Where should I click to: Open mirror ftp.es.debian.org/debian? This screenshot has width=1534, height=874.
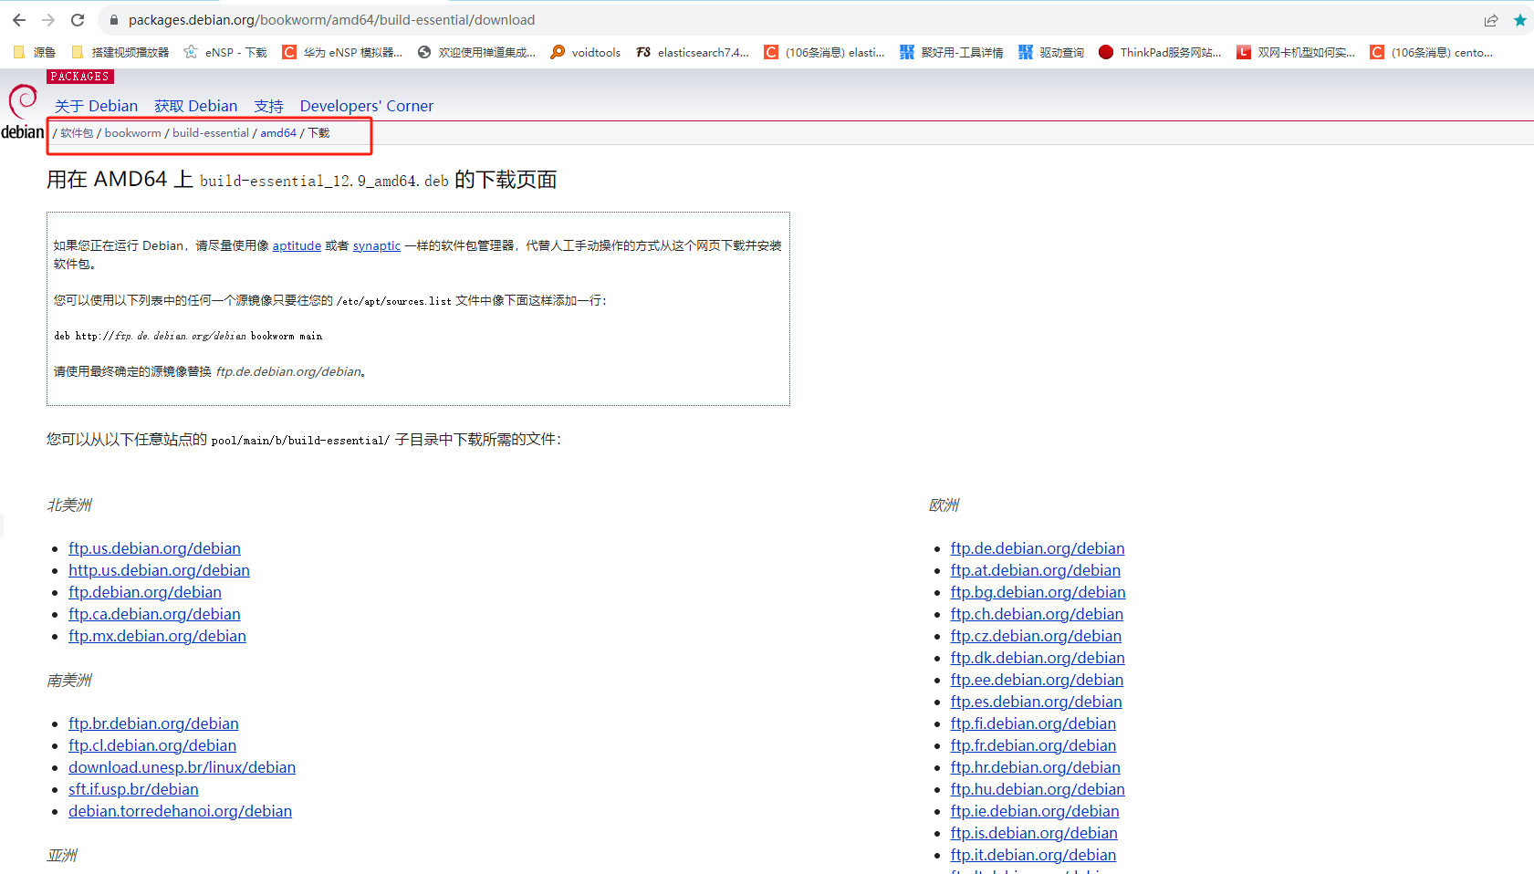(x=1036, y=702)
